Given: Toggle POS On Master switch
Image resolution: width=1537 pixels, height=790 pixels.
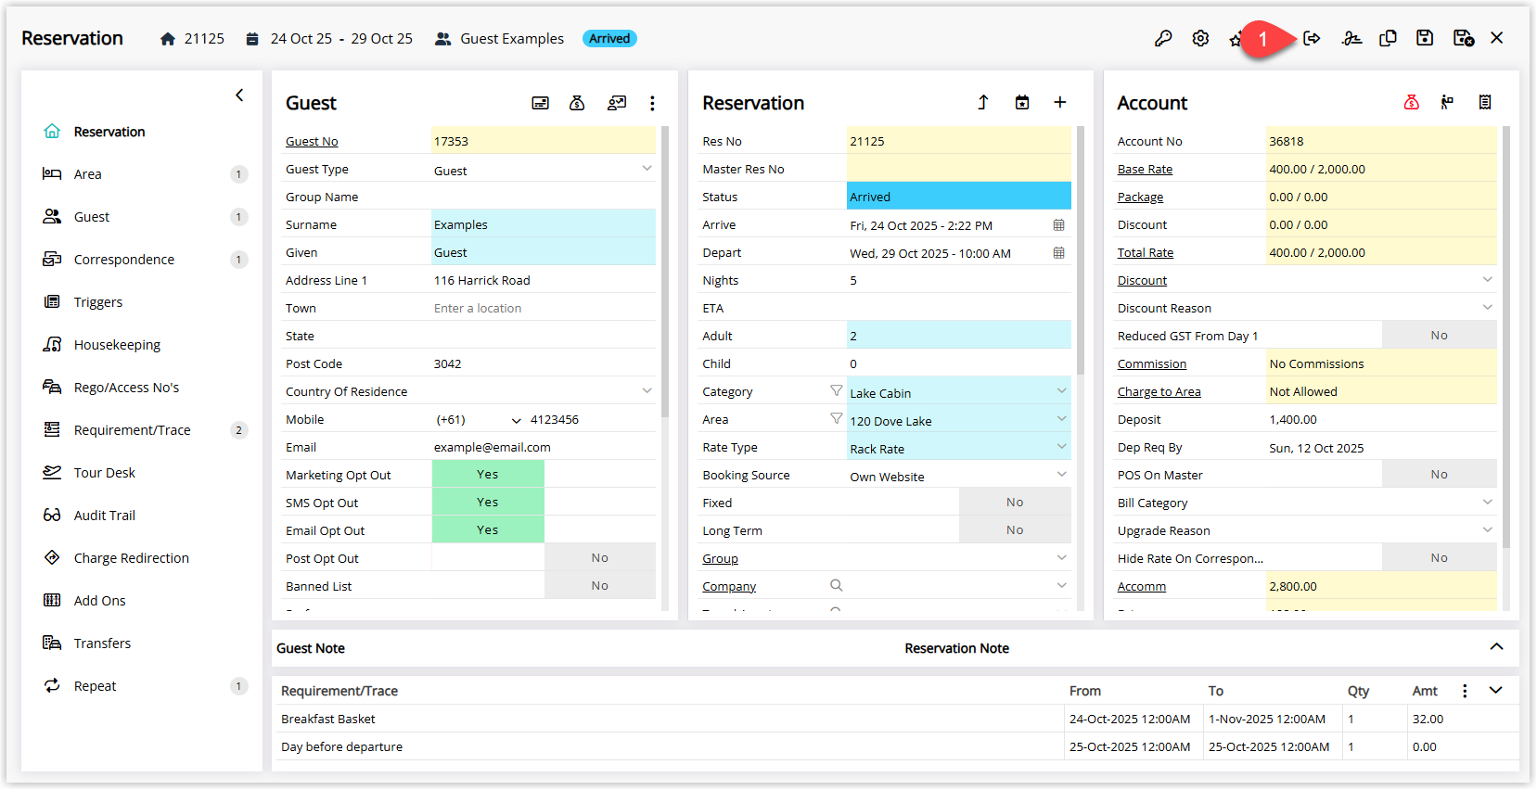Looking at the screenshot, I should (1439, 474).
